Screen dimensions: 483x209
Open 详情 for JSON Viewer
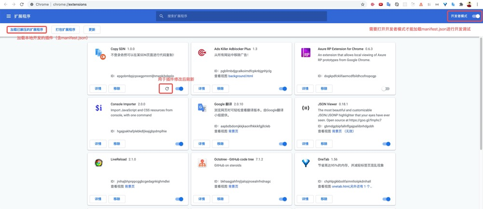click(305, 144)
